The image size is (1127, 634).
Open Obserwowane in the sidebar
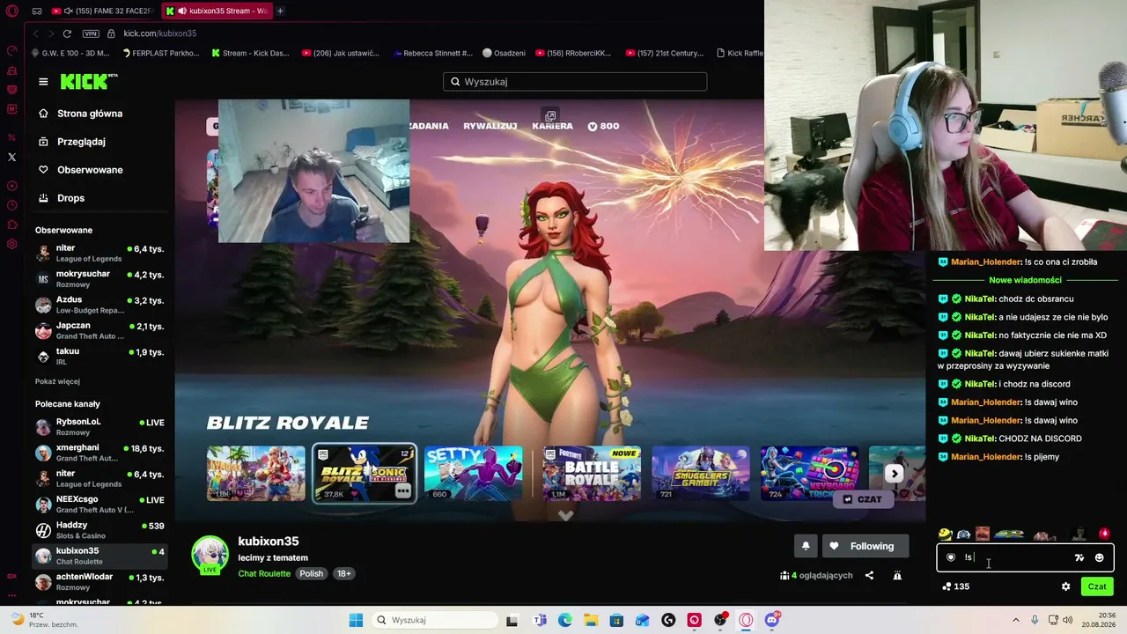coord(80,170)
